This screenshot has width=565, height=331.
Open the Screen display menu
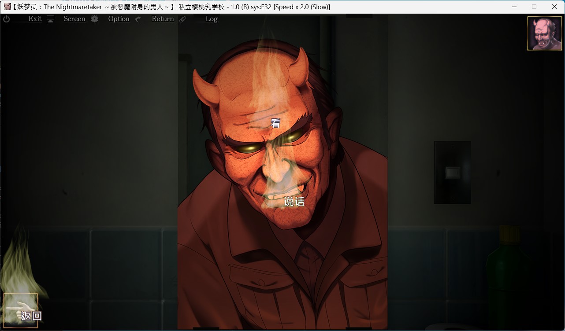pyautogui.click(x=66, y=19)
